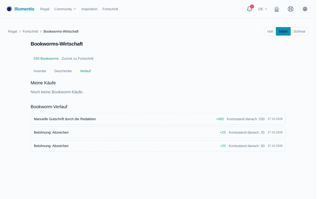
Task: Select the Mittel width option
Action: 283,31
